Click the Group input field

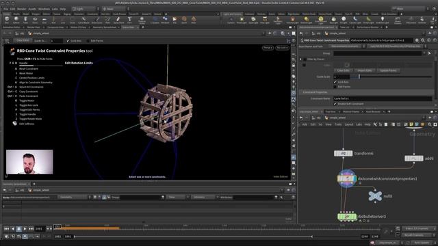click(378, 53)
